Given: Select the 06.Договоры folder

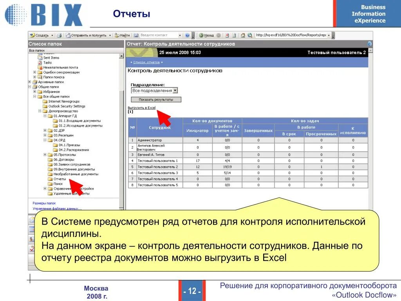Looking at the screenshot, I should (64, 160).
